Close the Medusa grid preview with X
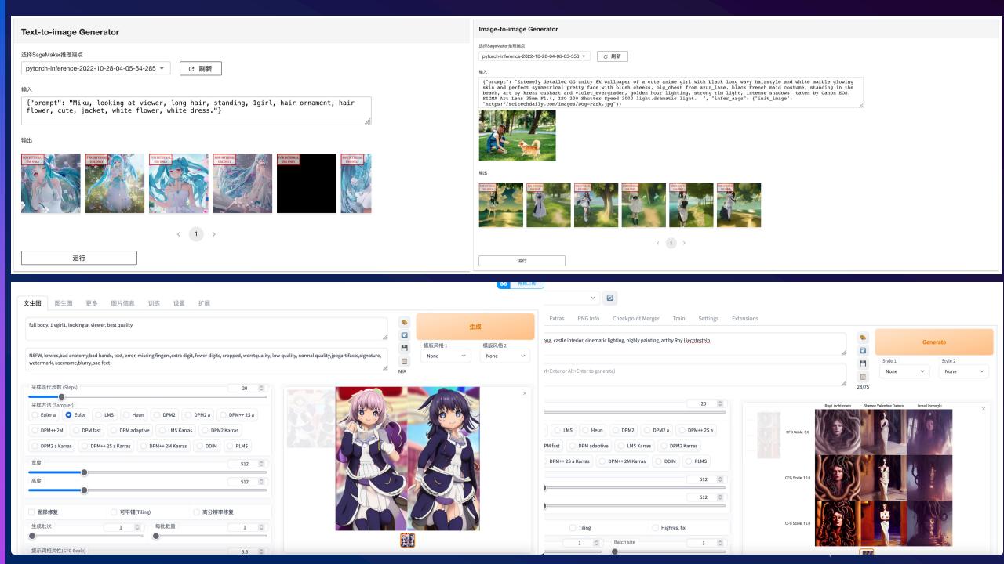Screen dimensions: 1004x564 coord(984,409)
